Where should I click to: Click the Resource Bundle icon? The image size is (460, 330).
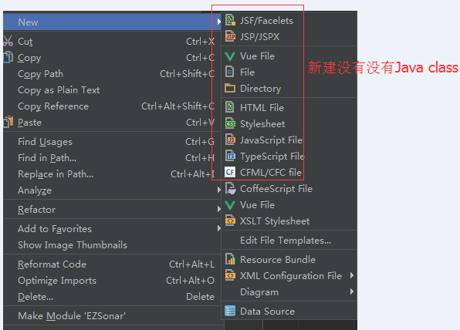click(230, 259)
